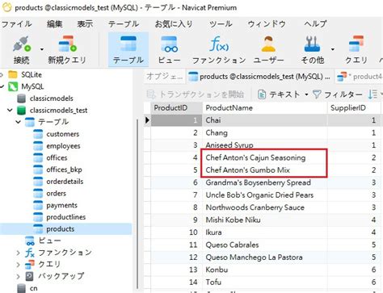The image size is (383, 293).
Task: Click Chef Anton's Gumbo Mix cell
Action: (265, 170)
